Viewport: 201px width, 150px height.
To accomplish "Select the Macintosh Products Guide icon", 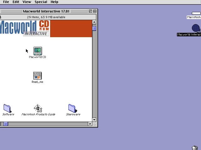I will coord(38,108).
